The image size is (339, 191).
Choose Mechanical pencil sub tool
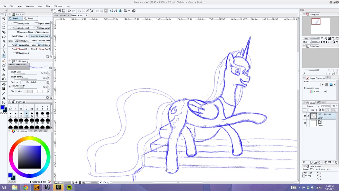point(18,28)
